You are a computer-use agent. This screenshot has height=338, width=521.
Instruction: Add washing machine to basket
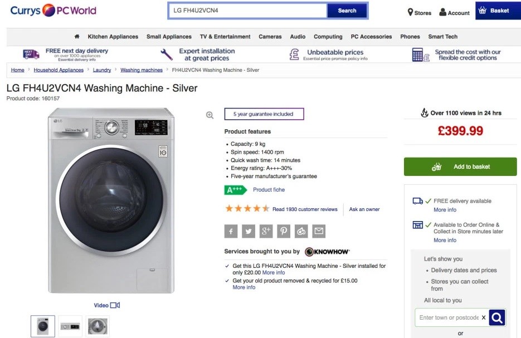[x=460, y=166]
